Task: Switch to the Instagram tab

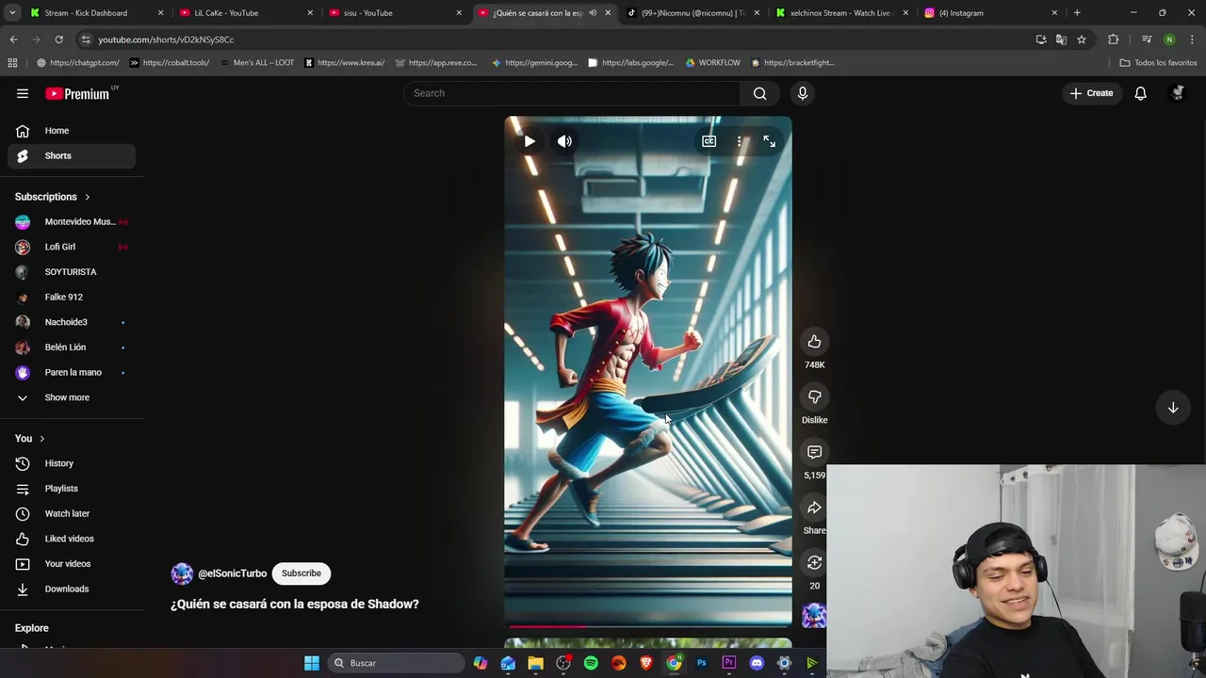Action: pos(992,13)
